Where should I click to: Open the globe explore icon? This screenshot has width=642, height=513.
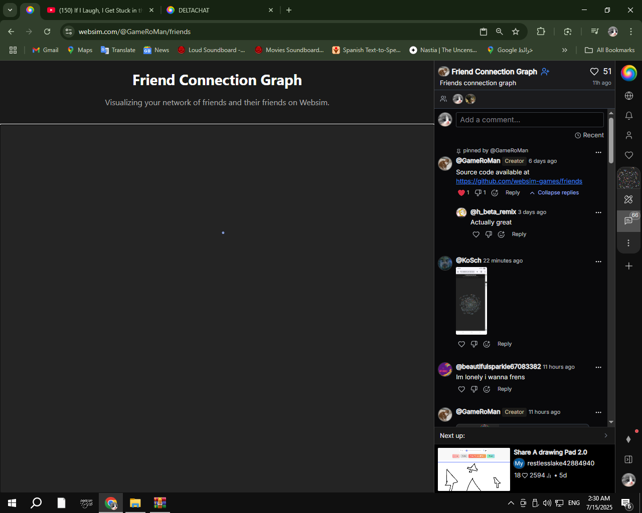(x=628, y=95)
